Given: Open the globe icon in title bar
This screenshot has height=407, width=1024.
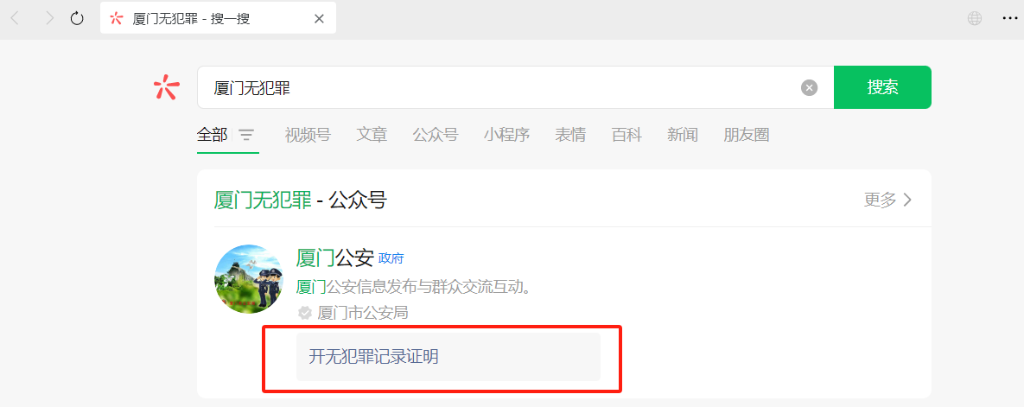Looking at the screenshot, I should click(975, 18).
